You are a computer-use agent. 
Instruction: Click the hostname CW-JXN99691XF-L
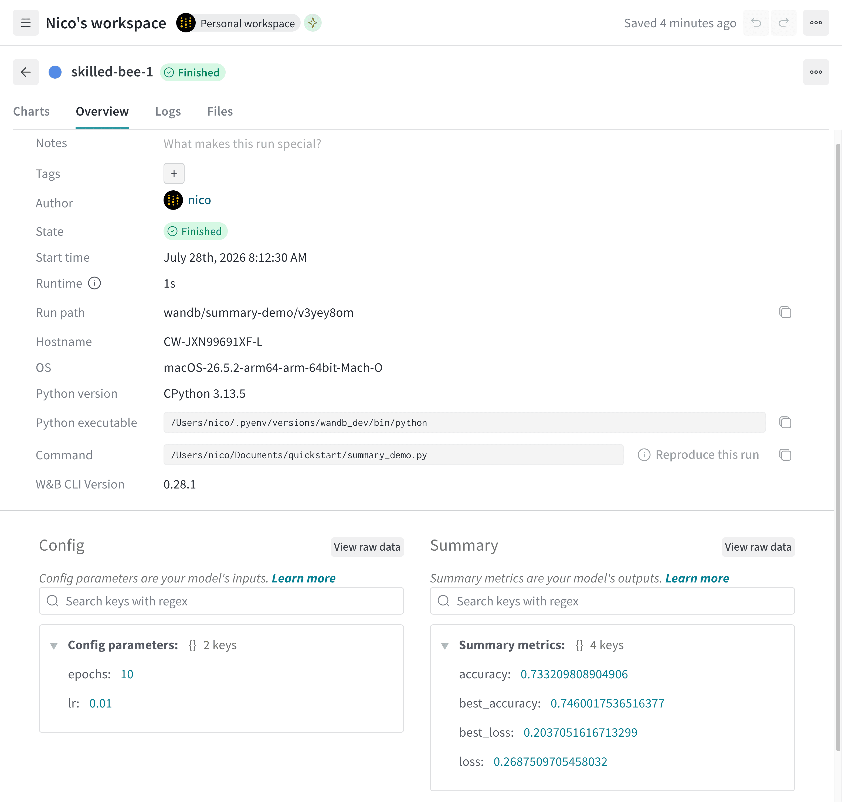pyautogui.click(x=213, y=342)
